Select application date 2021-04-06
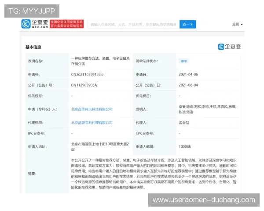The height and width of the screenshot is (211, 264). pos(188,75)
